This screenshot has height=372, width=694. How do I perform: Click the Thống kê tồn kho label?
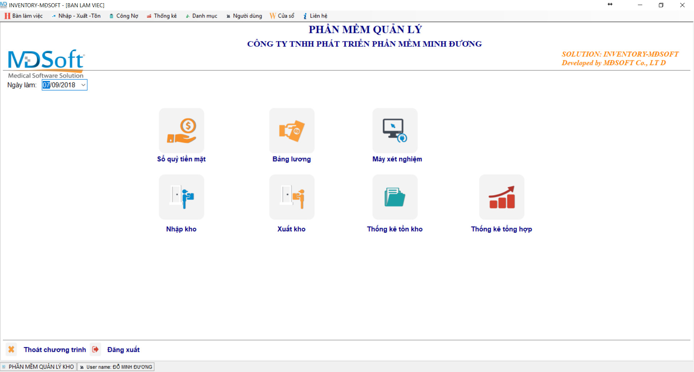(395, 229)
